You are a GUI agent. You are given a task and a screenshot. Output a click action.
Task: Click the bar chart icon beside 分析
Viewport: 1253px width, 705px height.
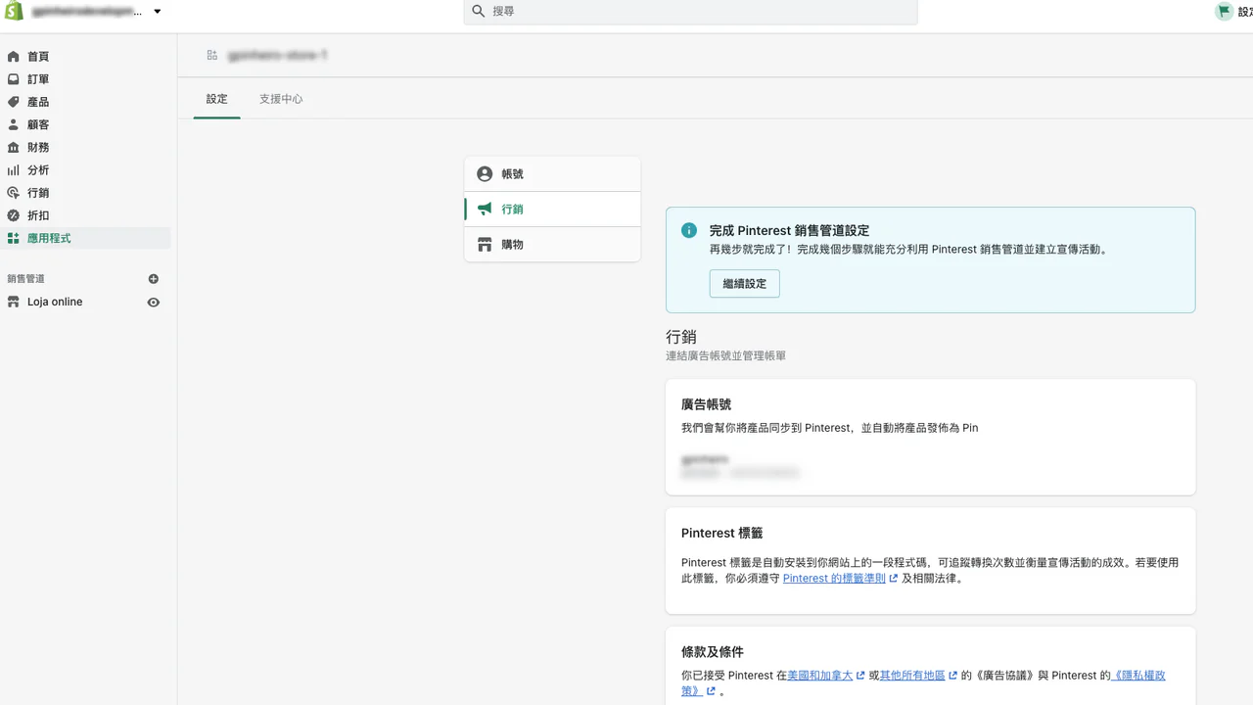coord(13,170)
